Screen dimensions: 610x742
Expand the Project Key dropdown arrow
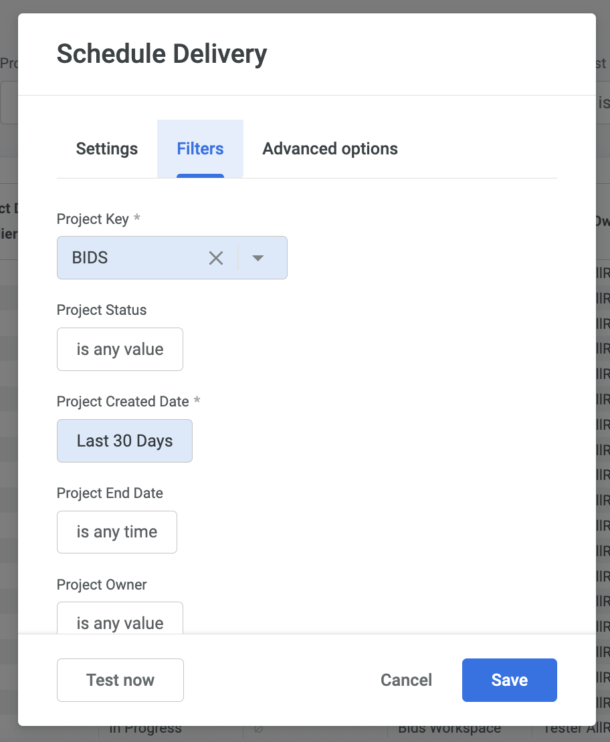[x=258, y=258]
